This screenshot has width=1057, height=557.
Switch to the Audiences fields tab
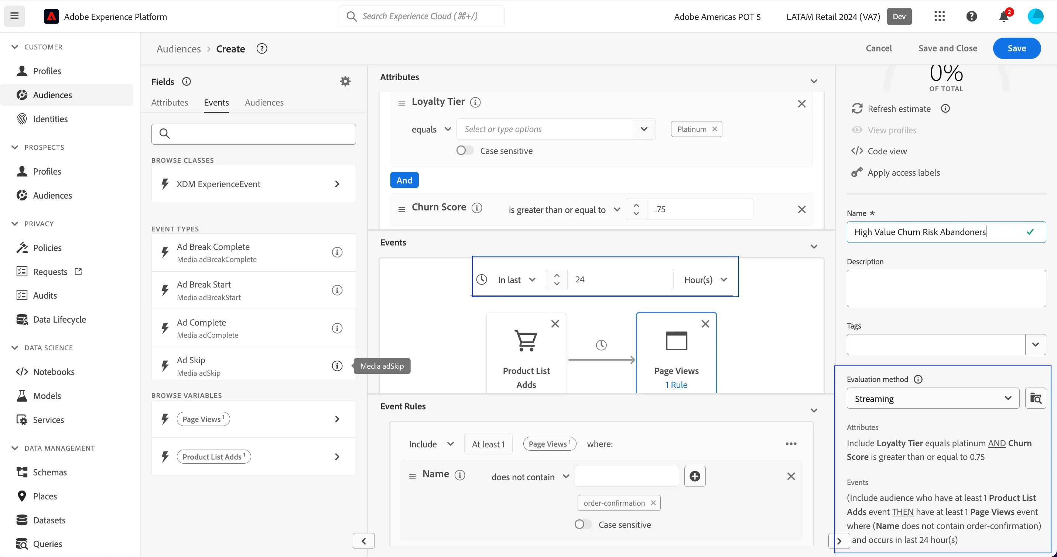pyautogui.click(x=264, y=103)
